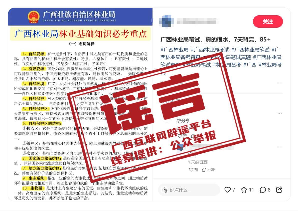Favorite the post using the star icon
298x211 pixels.
tap(244, 190)
